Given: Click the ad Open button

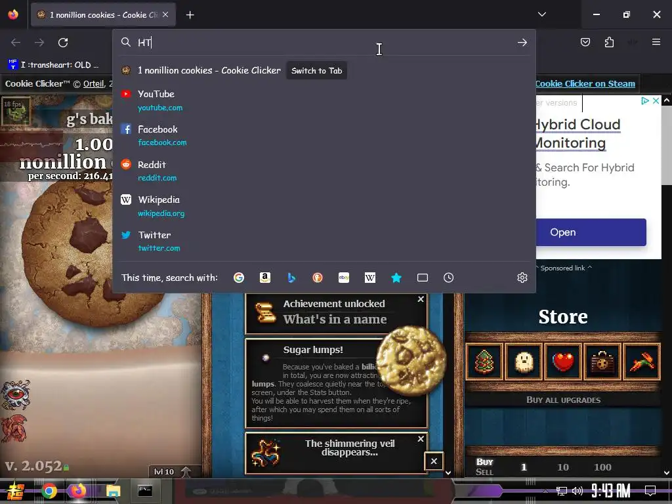Looking at the screenshot, I should (x=591, y=232).
